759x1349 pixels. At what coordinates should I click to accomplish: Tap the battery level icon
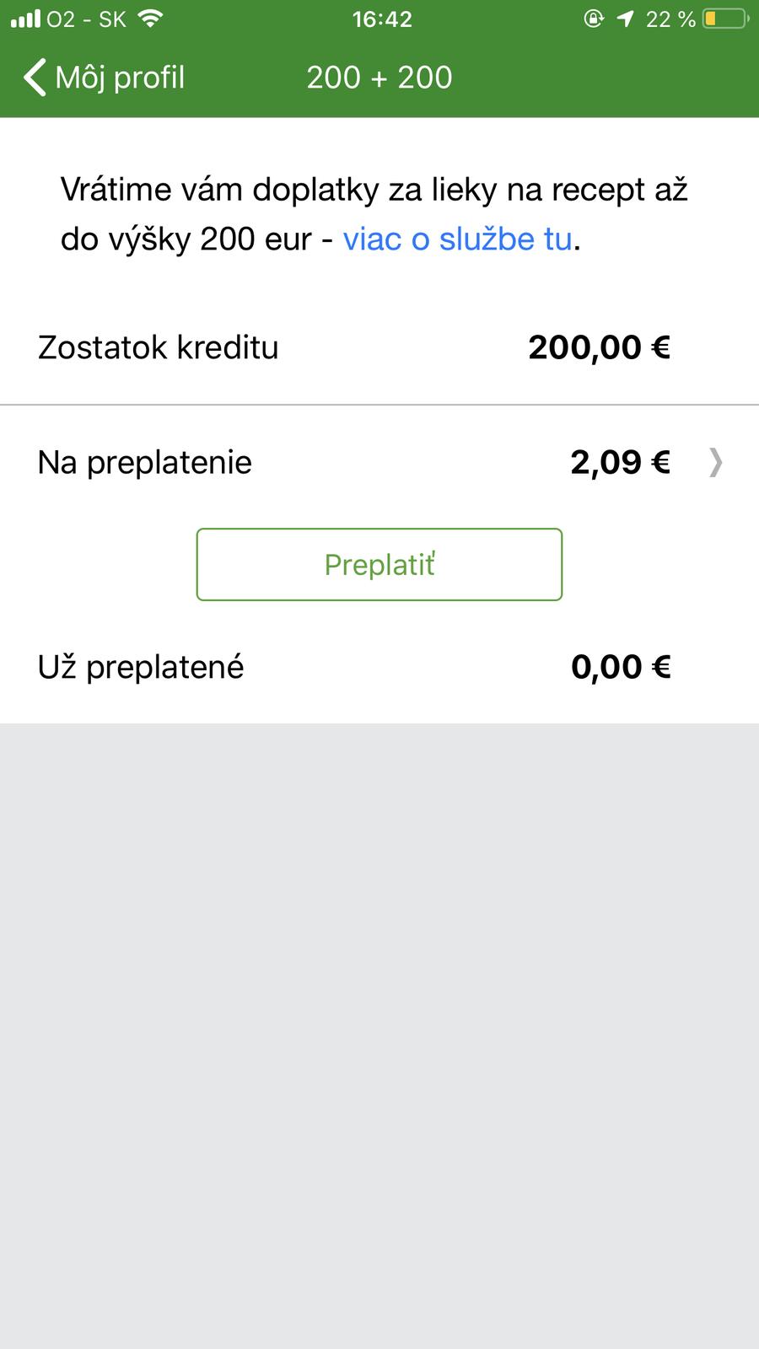click(724, 19)
